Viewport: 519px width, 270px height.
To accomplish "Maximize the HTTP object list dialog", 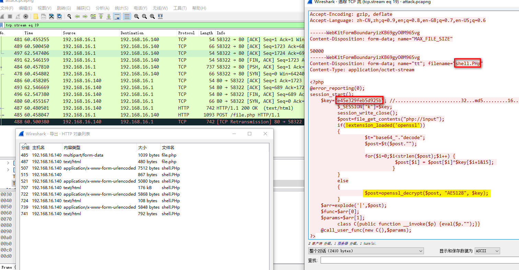I will 250,134.
